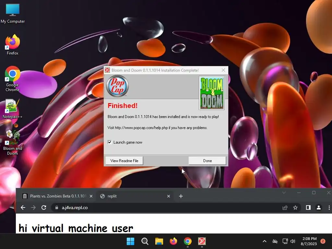Click the installer title bar icon

[107, 70]
